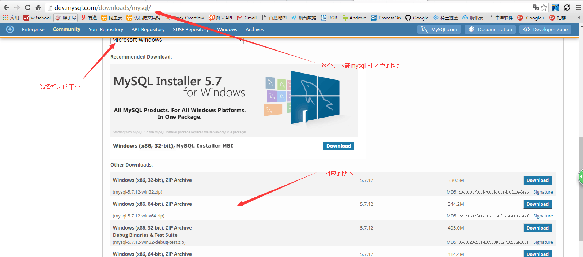Click the blue bird extension icon
The width and height of the screenshot is (583, 257).
(555, 7)
